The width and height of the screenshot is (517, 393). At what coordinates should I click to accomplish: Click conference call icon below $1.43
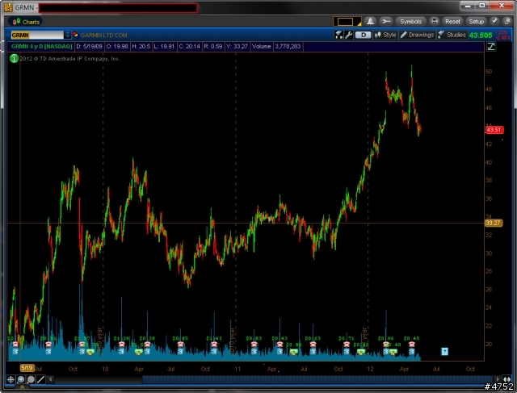[214, 351]
